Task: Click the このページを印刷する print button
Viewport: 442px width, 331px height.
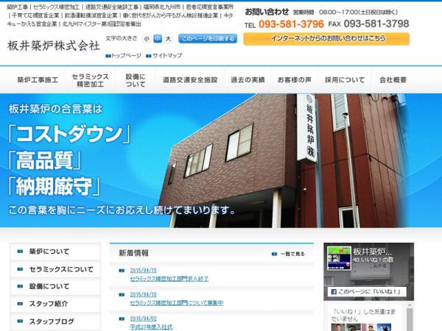Action: (208, 38)
